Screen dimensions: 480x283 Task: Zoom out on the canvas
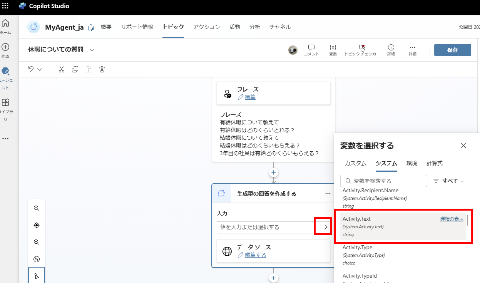[x=37, y=242]
